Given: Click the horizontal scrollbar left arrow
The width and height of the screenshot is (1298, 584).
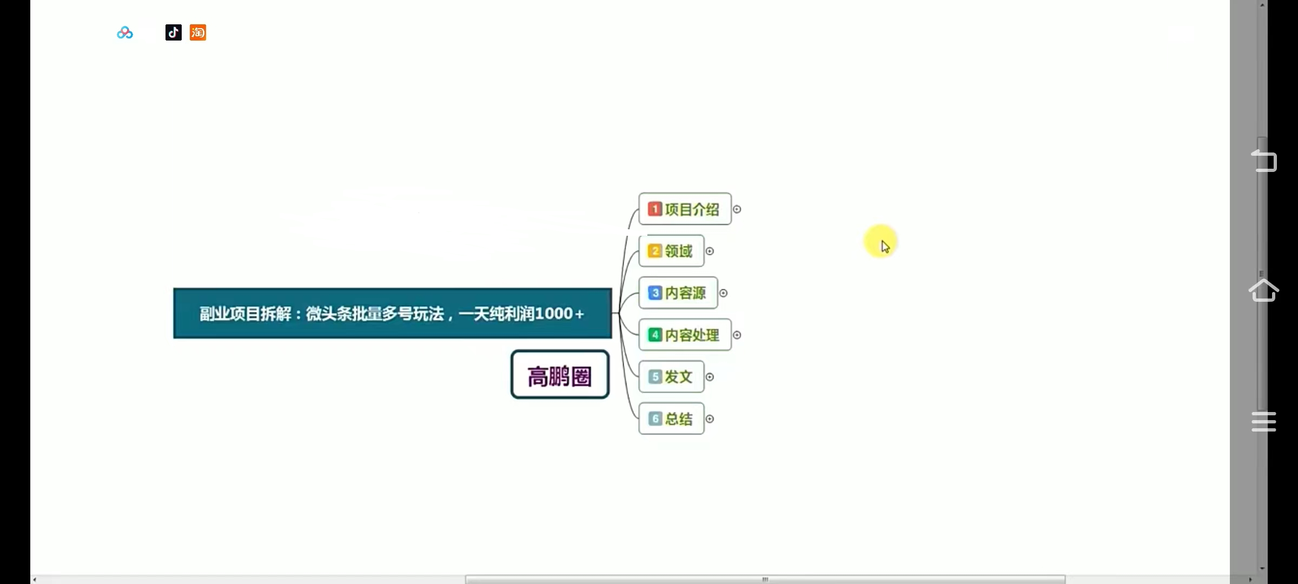Looking at the screenshot, I should (35, 579).
